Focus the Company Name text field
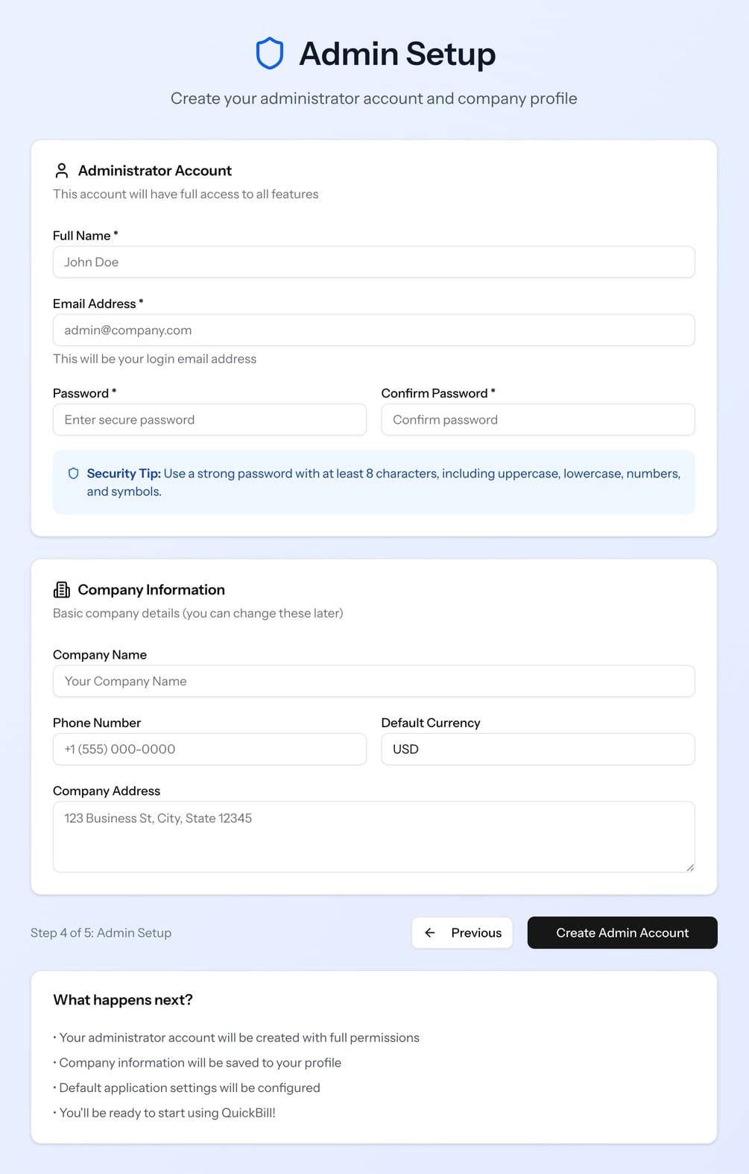 point(373,681)
